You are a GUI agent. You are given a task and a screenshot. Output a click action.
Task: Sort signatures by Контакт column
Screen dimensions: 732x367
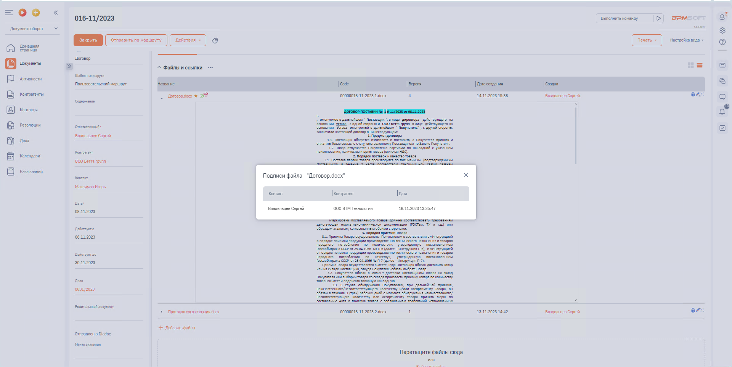pos(276,194)
